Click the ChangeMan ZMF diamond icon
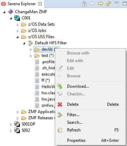The height and width of the screenshot is (146, 127). point(10,12)
